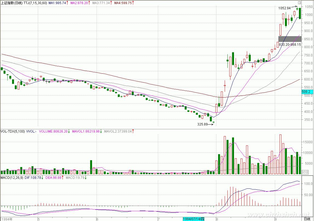Screen dimensions: 314x221
Task: Open the 日线 period selector at bottom right
Action: pyautogui.click(x=307, y=219)
